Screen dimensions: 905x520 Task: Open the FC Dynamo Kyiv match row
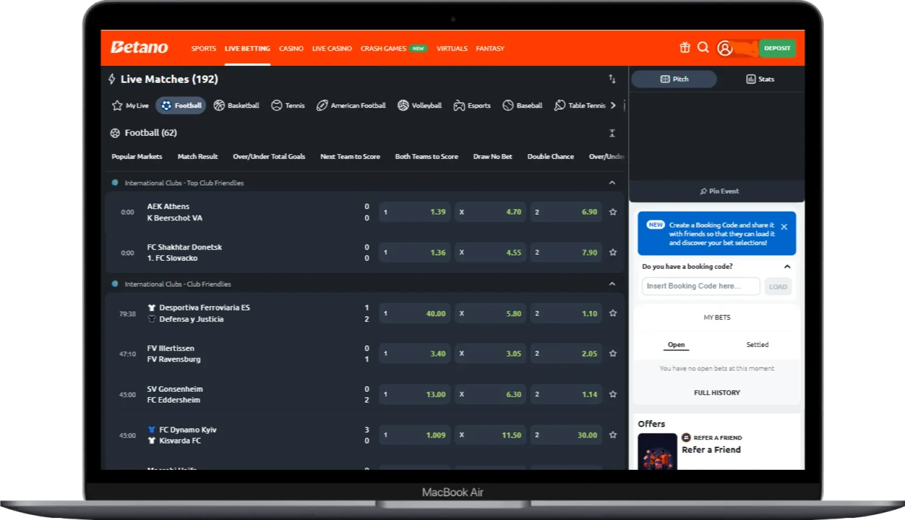[x=364, y=435]
